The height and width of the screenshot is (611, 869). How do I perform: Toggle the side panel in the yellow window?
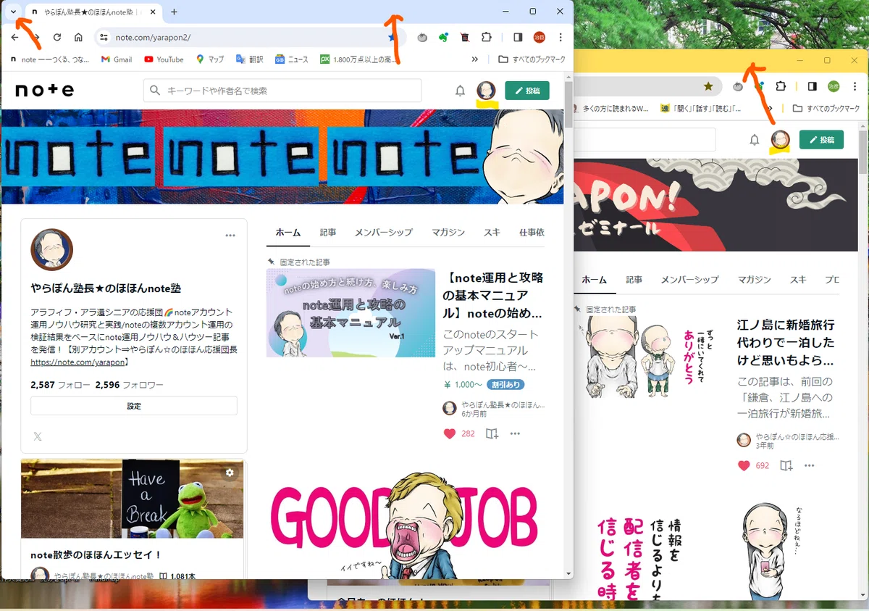click(x=813, y=86)
